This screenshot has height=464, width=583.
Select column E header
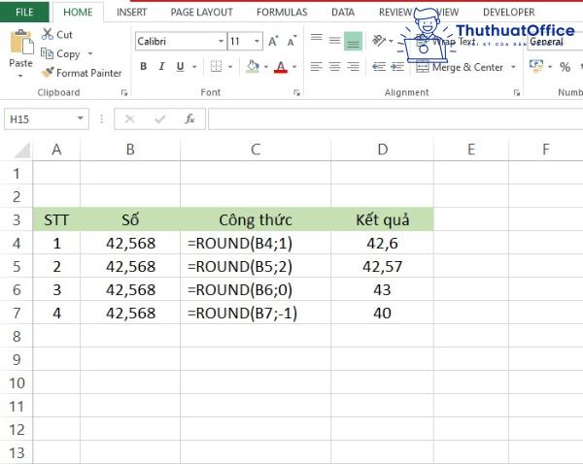pos(471,149)
